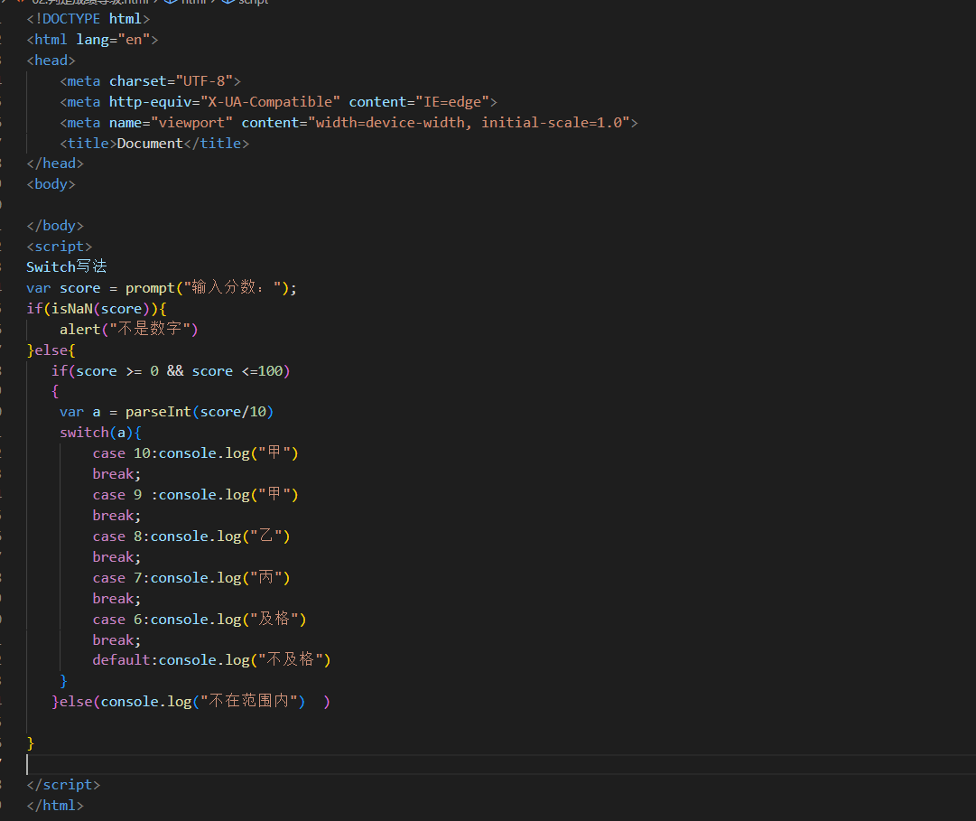Click the closing </head> tag
The width and height of the screenshot is (976, 821).
click(x=55, y=163)
